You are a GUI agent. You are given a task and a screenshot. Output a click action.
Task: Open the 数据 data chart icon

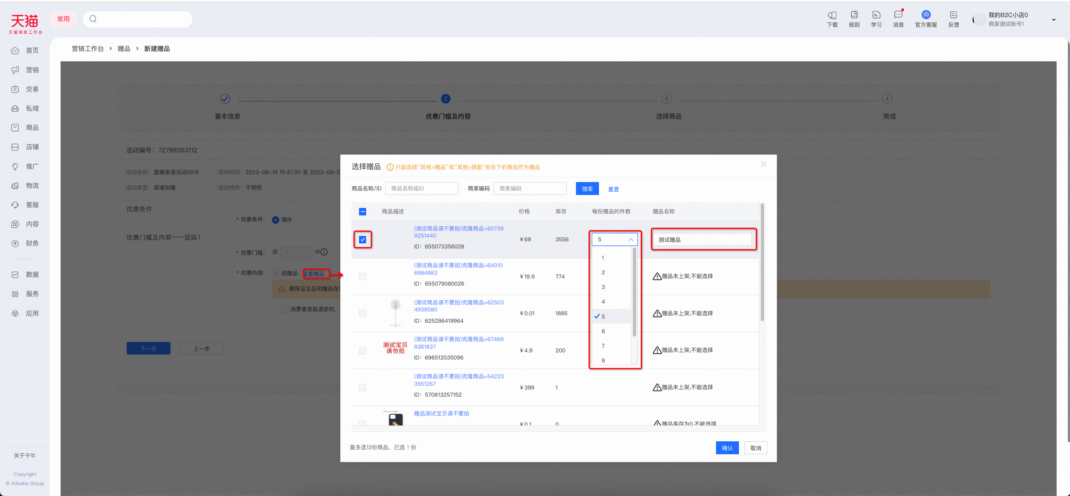[x=15, y=275]
